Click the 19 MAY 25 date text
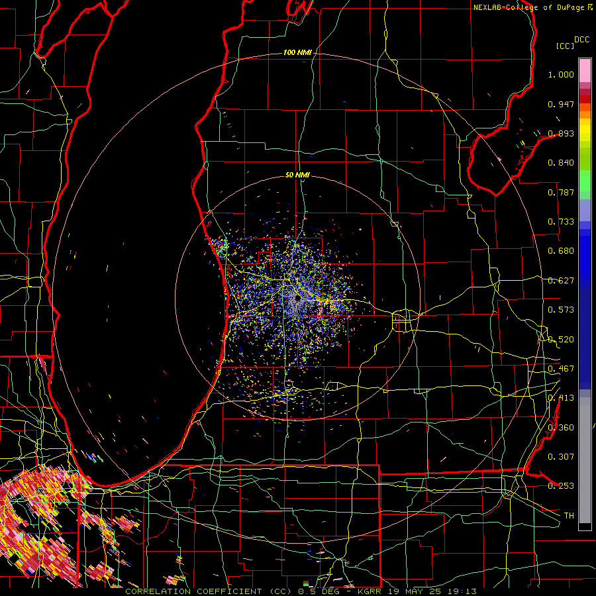The width and height of the screenshot is (596, 596). pyautogui.click(x=415, y=591)
